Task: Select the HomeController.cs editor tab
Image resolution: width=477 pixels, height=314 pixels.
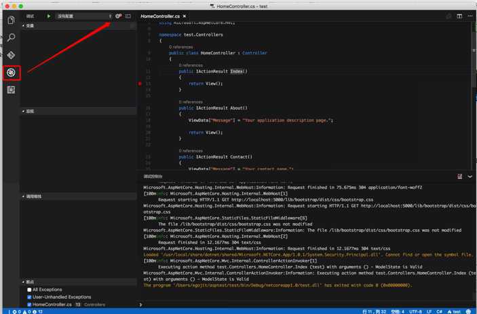Action: click(159, 16)
